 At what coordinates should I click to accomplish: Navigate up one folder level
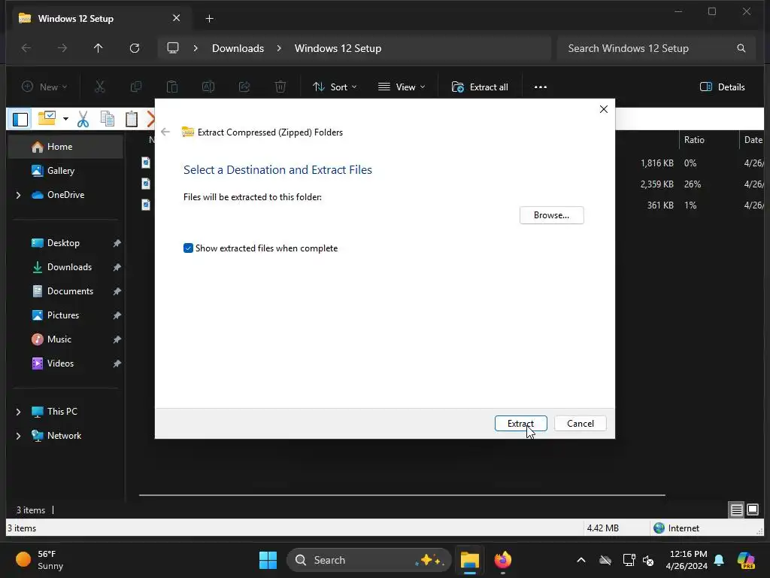(99, 48)
